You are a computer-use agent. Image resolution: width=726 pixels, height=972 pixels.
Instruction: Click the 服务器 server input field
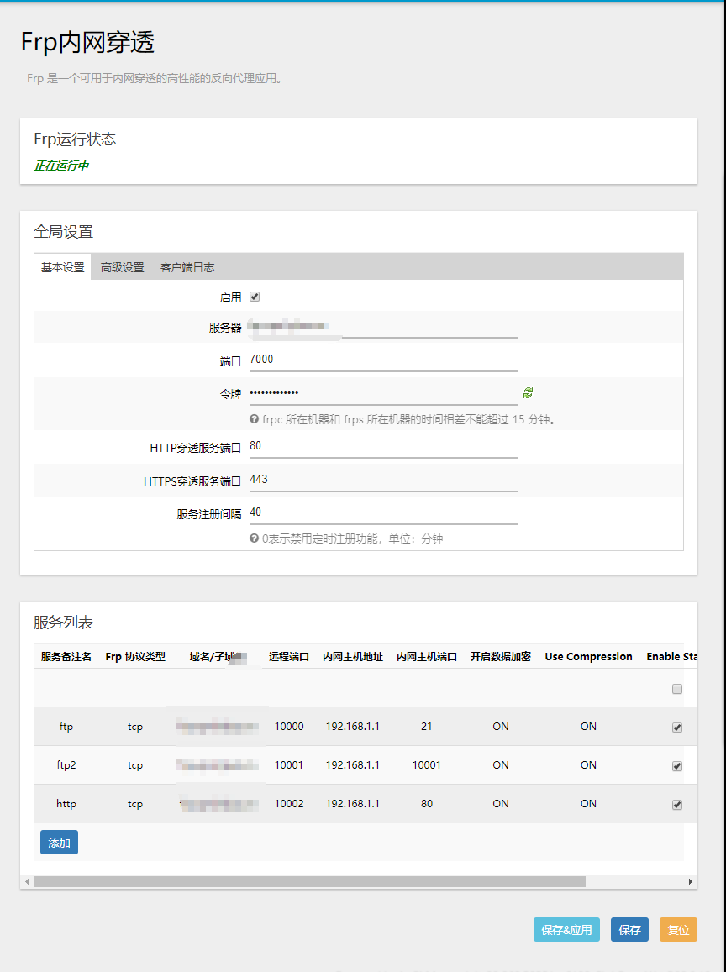(384, 327)
